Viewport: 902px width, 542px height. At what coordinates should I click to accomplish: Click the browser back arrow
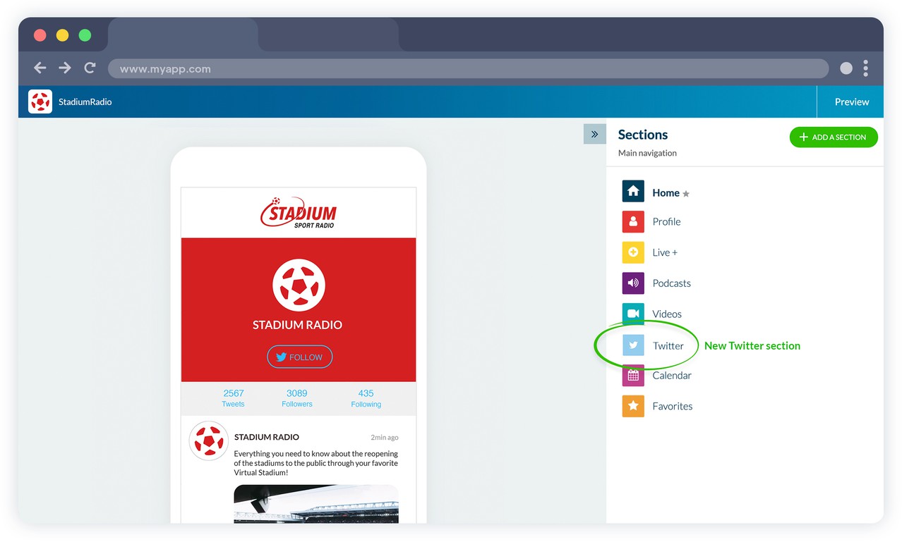[40, 68]
